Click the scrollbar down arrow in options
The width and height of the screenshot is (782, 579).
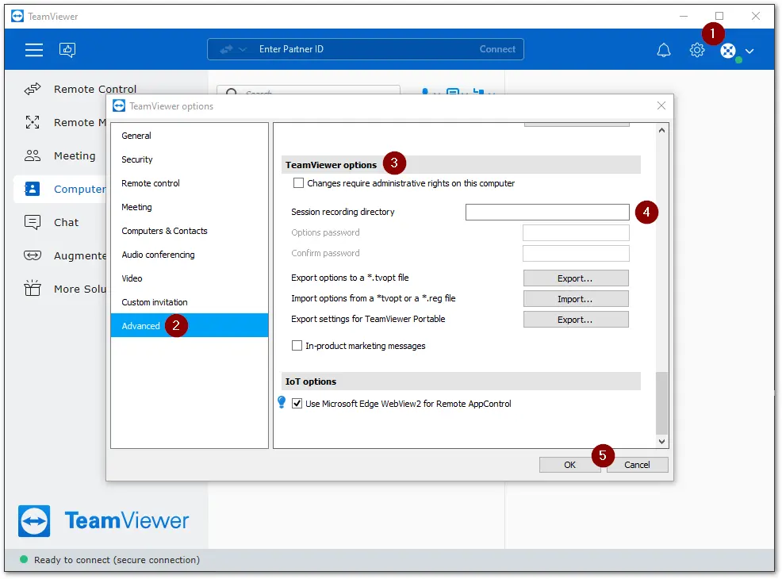tap(661, 441)
